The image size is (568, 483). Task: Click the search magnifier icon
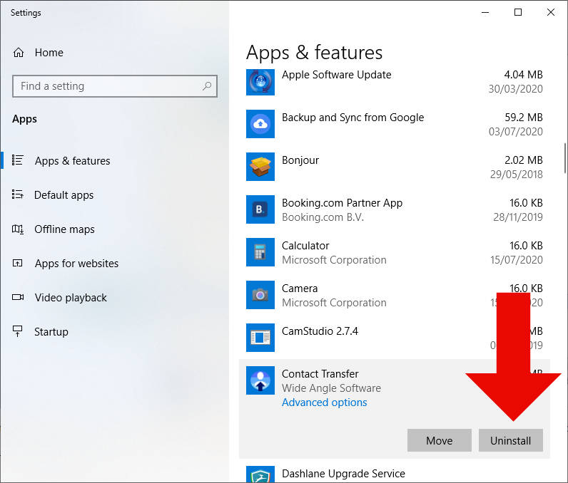point(207,86)
